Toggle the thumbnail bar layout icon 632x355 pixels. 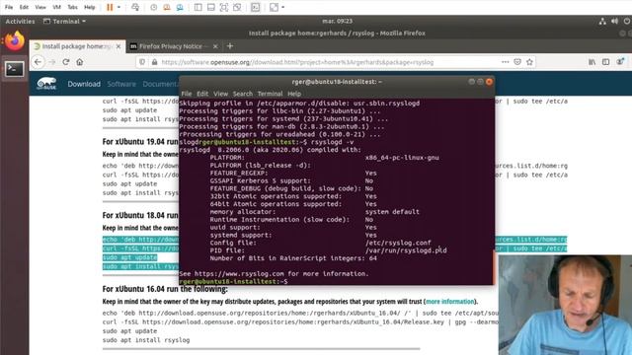(x=210, y=7)
